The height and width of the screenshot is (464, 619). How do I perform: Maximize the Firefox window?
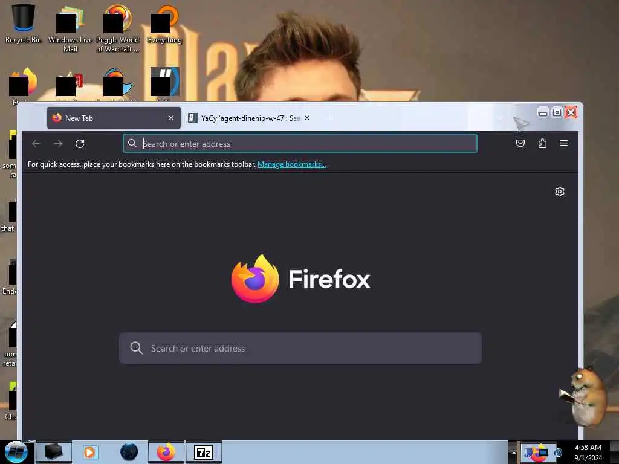click(x=557, y=112)
